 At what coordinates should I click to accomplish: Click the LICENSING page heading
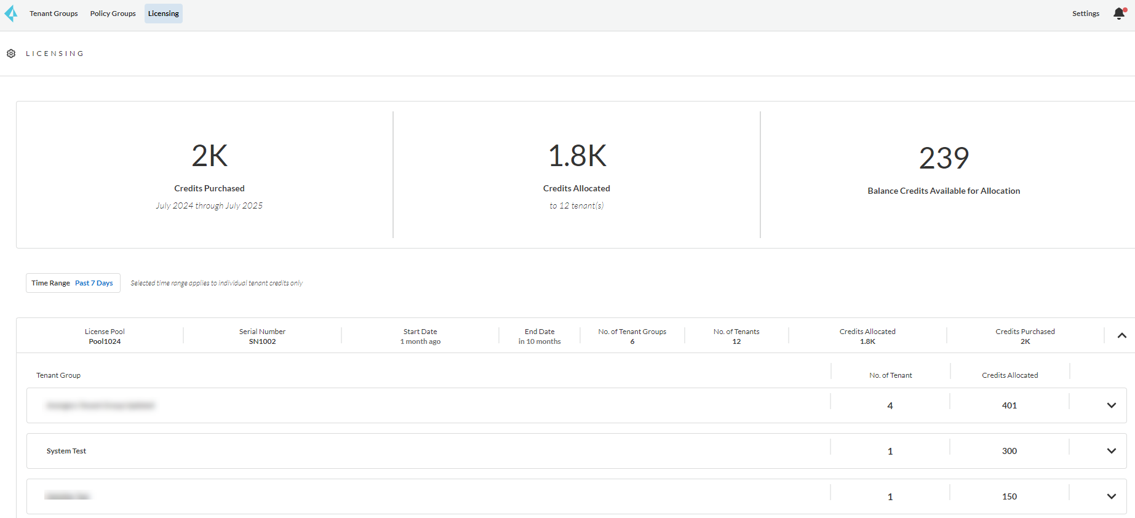(55, 54)
